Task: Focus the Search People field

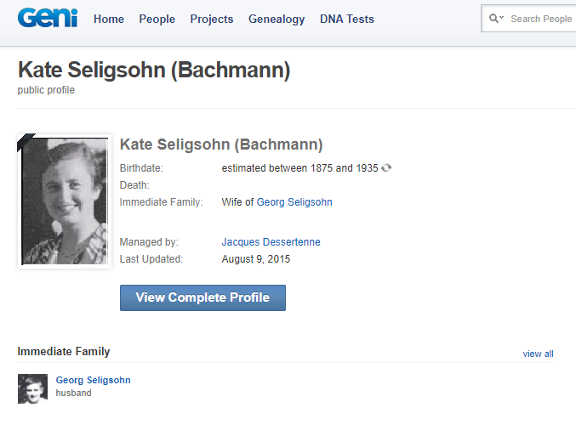Action: [x=541, y=19]
